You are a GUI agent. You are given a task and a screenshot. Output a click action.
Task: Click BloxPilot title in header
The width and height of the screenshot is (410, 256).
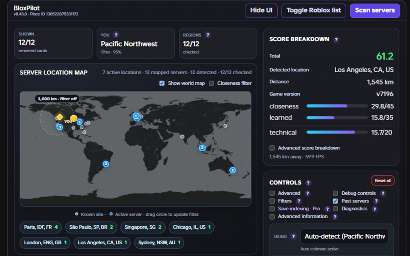[x=27, y=8]
